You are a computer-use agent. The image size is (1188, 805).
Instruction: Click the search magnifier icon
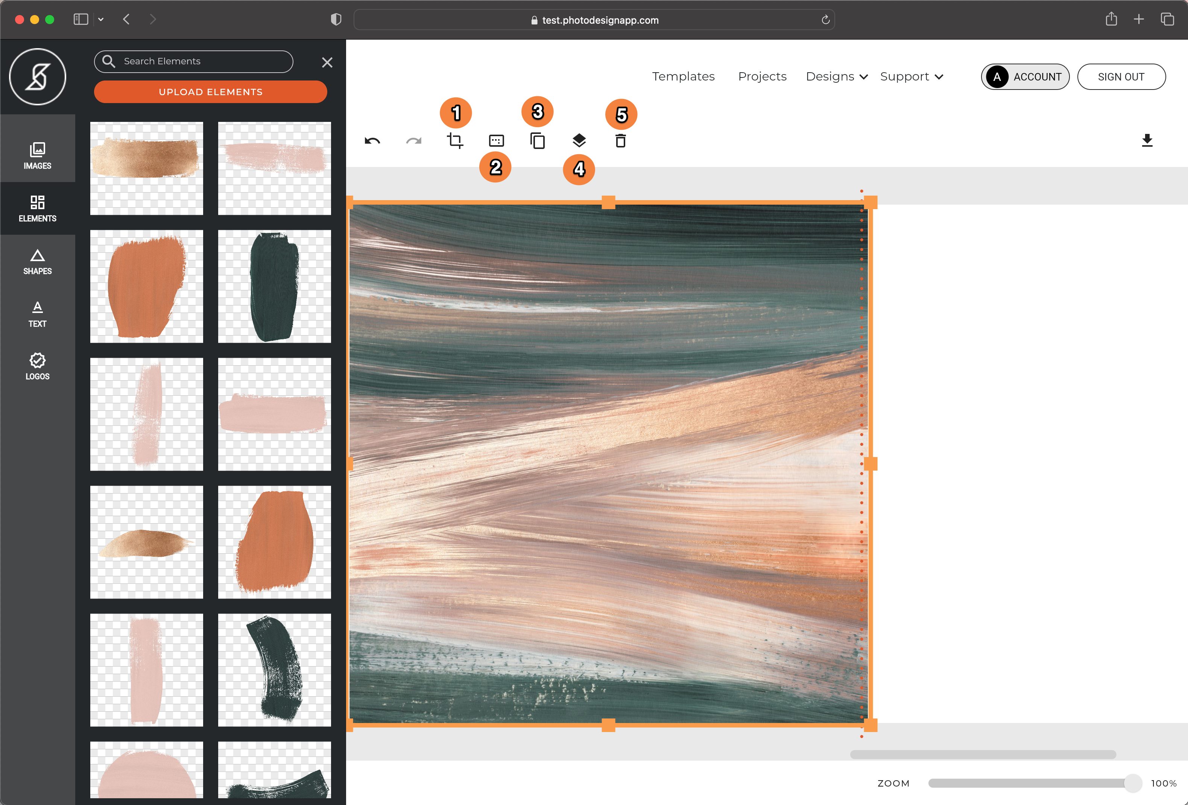(108, 61)
